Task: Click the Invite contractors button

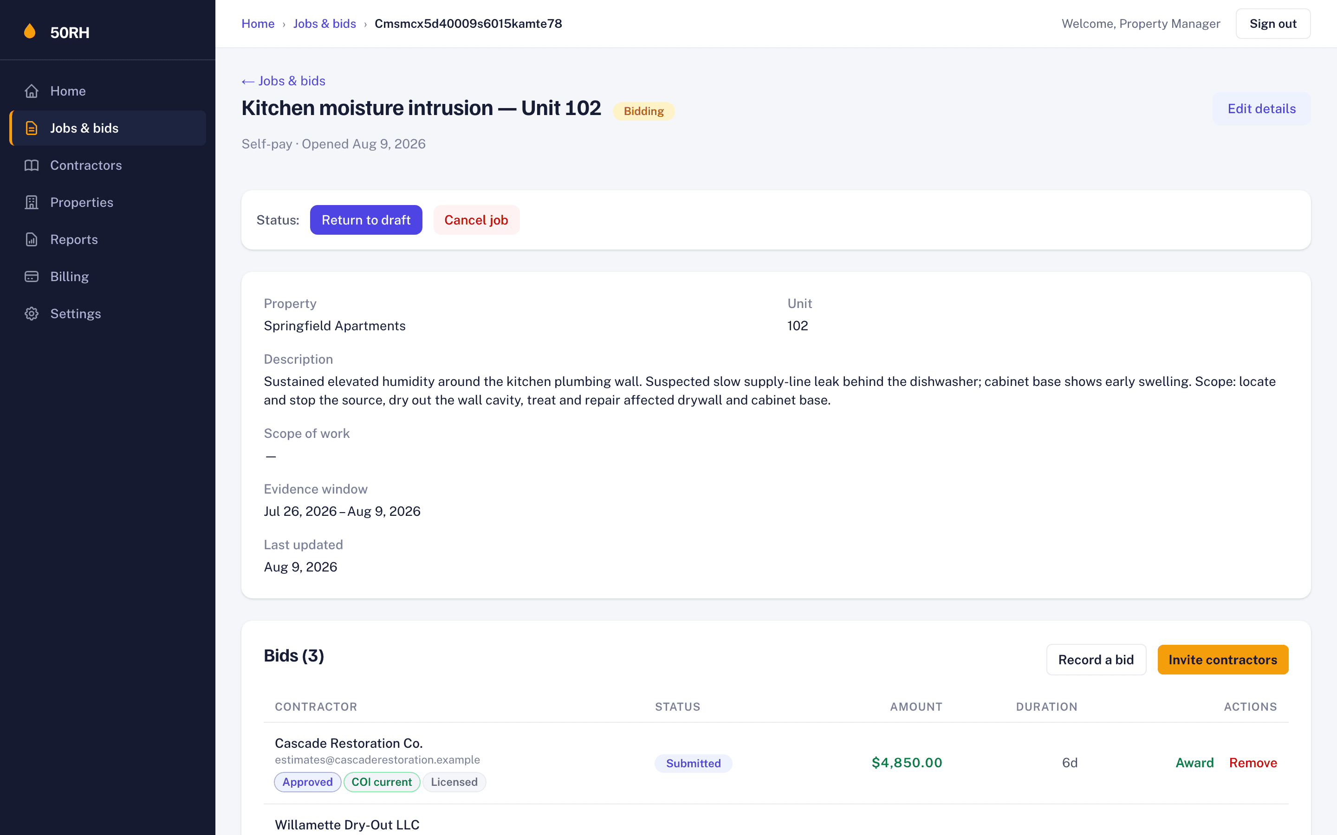Action: coord(1223,659)
